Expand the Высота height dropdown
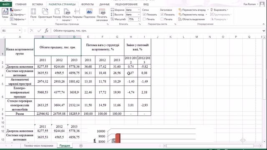This screenshot has width=267, height=150. click(139, 15)
